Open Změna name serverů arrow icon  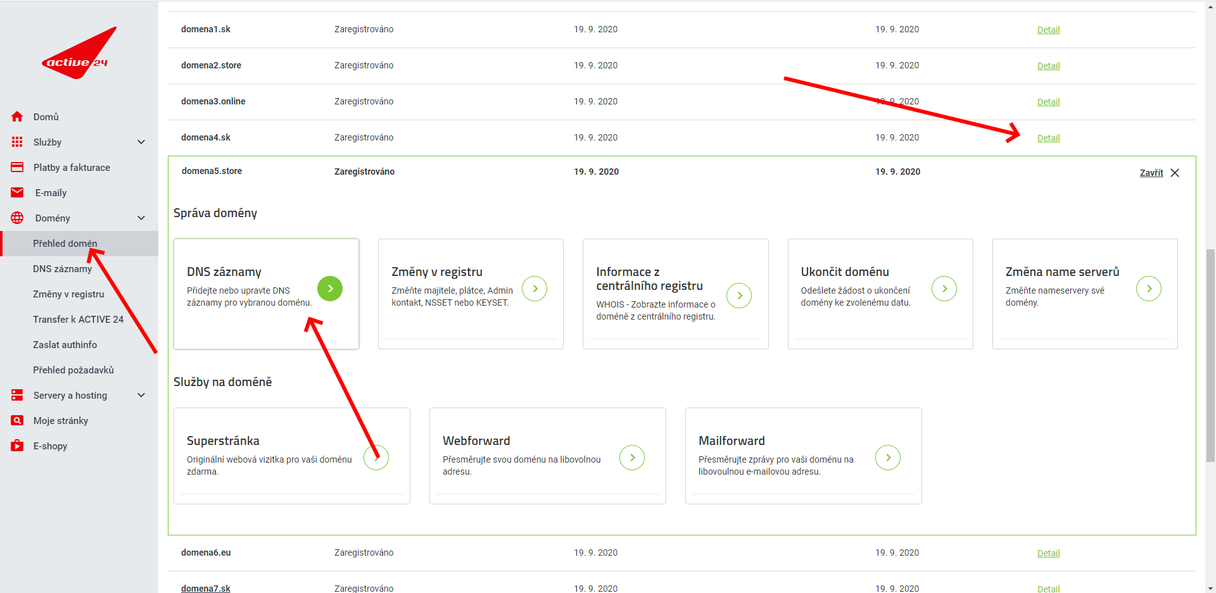(x=1148, y=289)
